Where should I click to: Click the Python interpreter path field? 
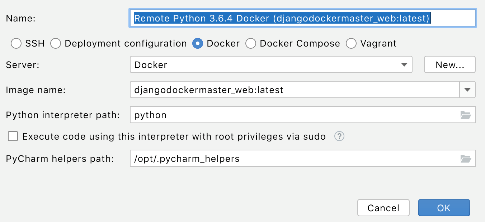pyautogui.click(x=294, y=115)
